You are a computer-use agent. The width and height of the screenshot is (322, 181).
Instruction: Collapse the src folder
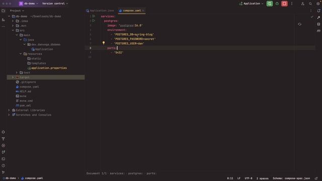tap(13, 30)
